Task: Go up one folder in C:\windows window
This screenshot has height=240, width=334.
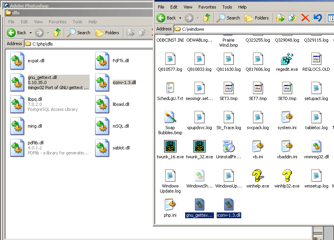Action: pos(207,18)
